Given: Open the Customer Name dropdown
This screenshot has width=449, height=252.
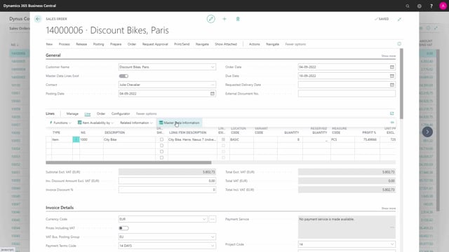Looking at the screenshot, I should (x=213, y=67).
